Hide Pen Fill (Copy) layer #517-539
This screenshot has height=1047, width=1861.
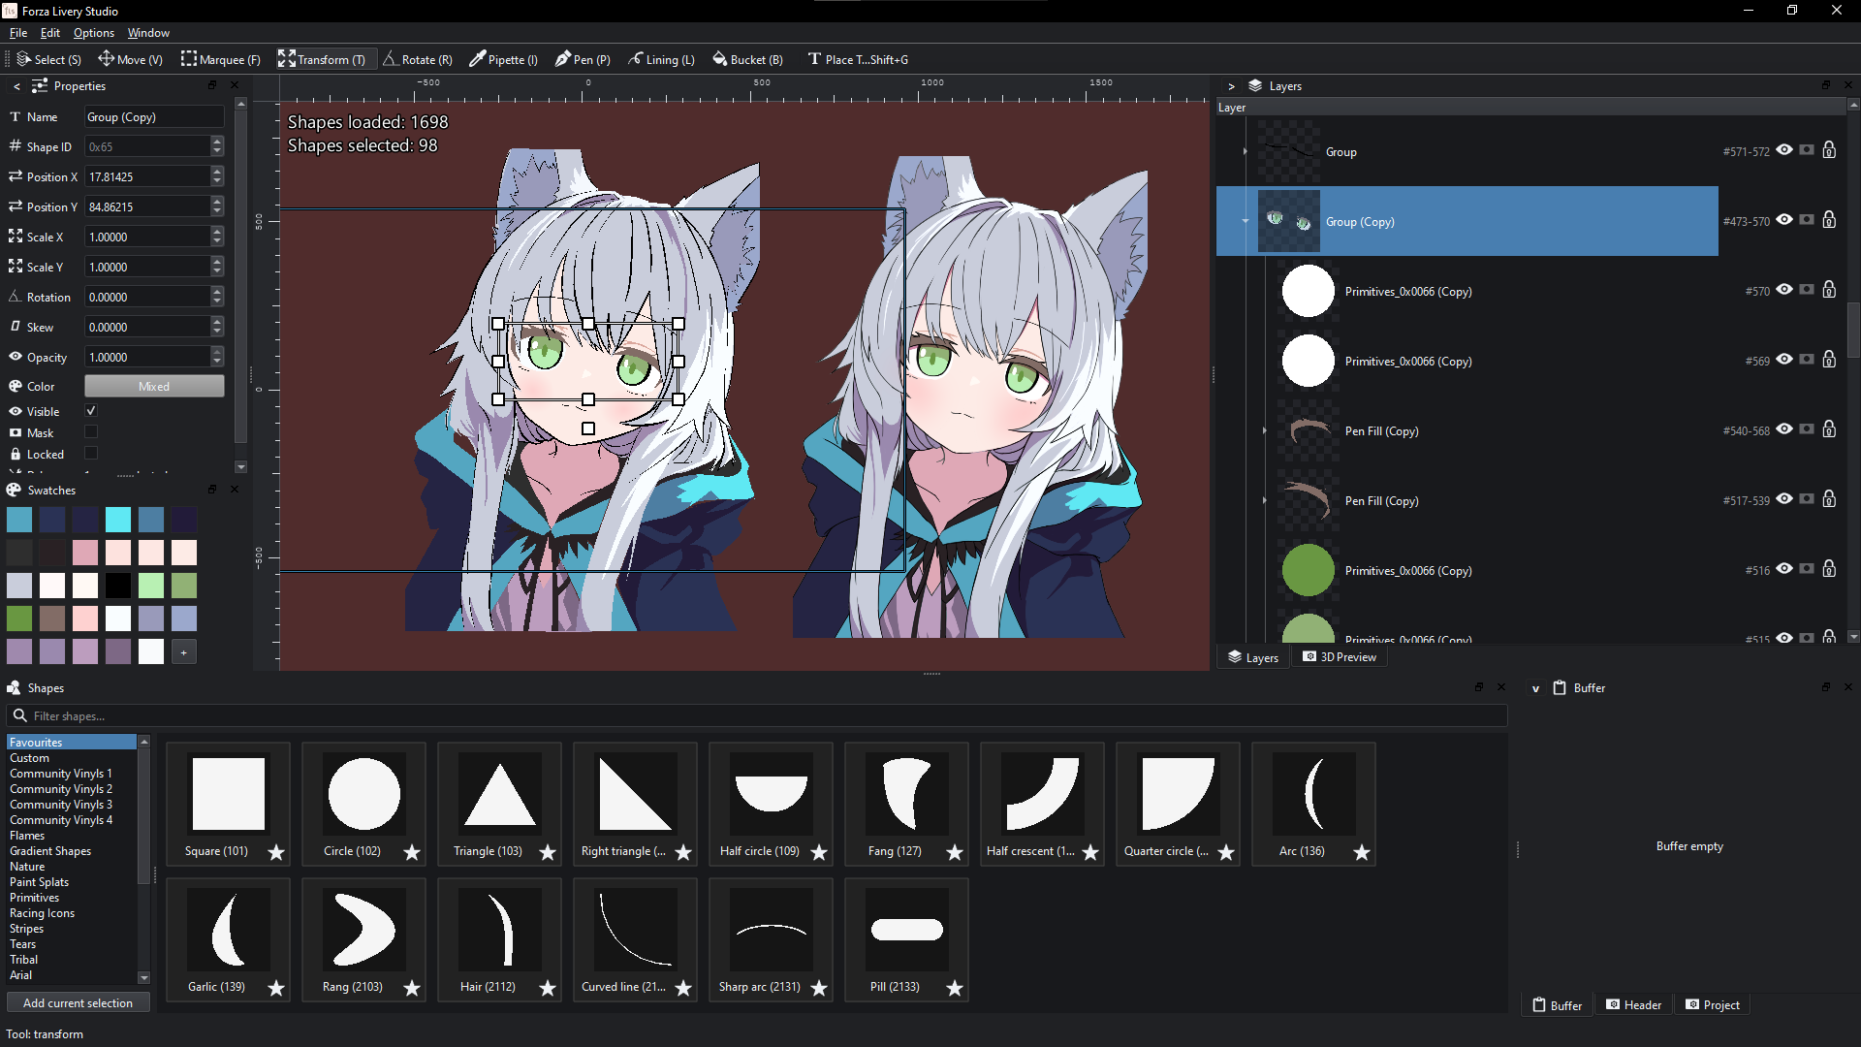(1784, 499)
